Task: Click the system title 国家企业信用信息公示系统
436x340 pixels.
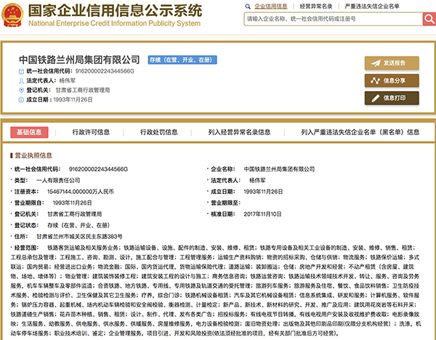Action: (x=115, y=11)
